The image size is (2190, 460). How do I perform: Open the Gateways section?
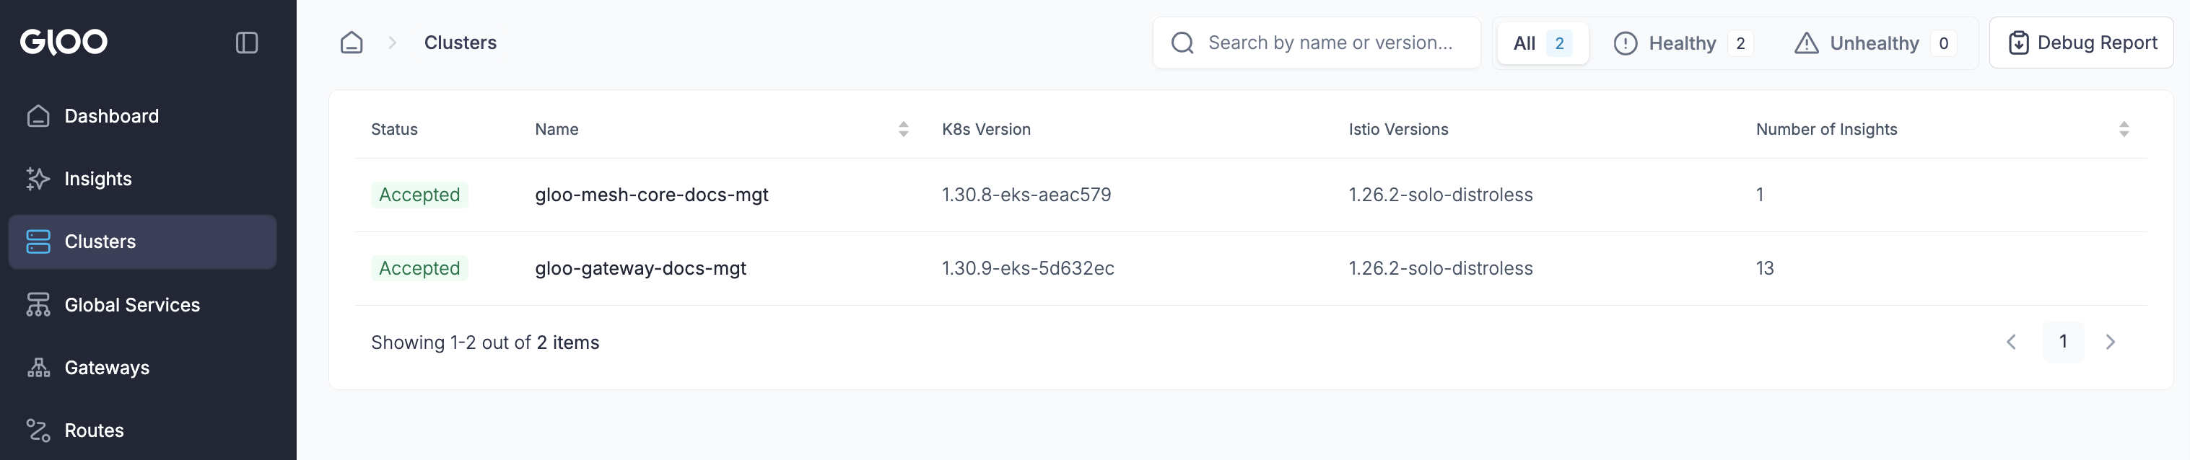point(142,368)
